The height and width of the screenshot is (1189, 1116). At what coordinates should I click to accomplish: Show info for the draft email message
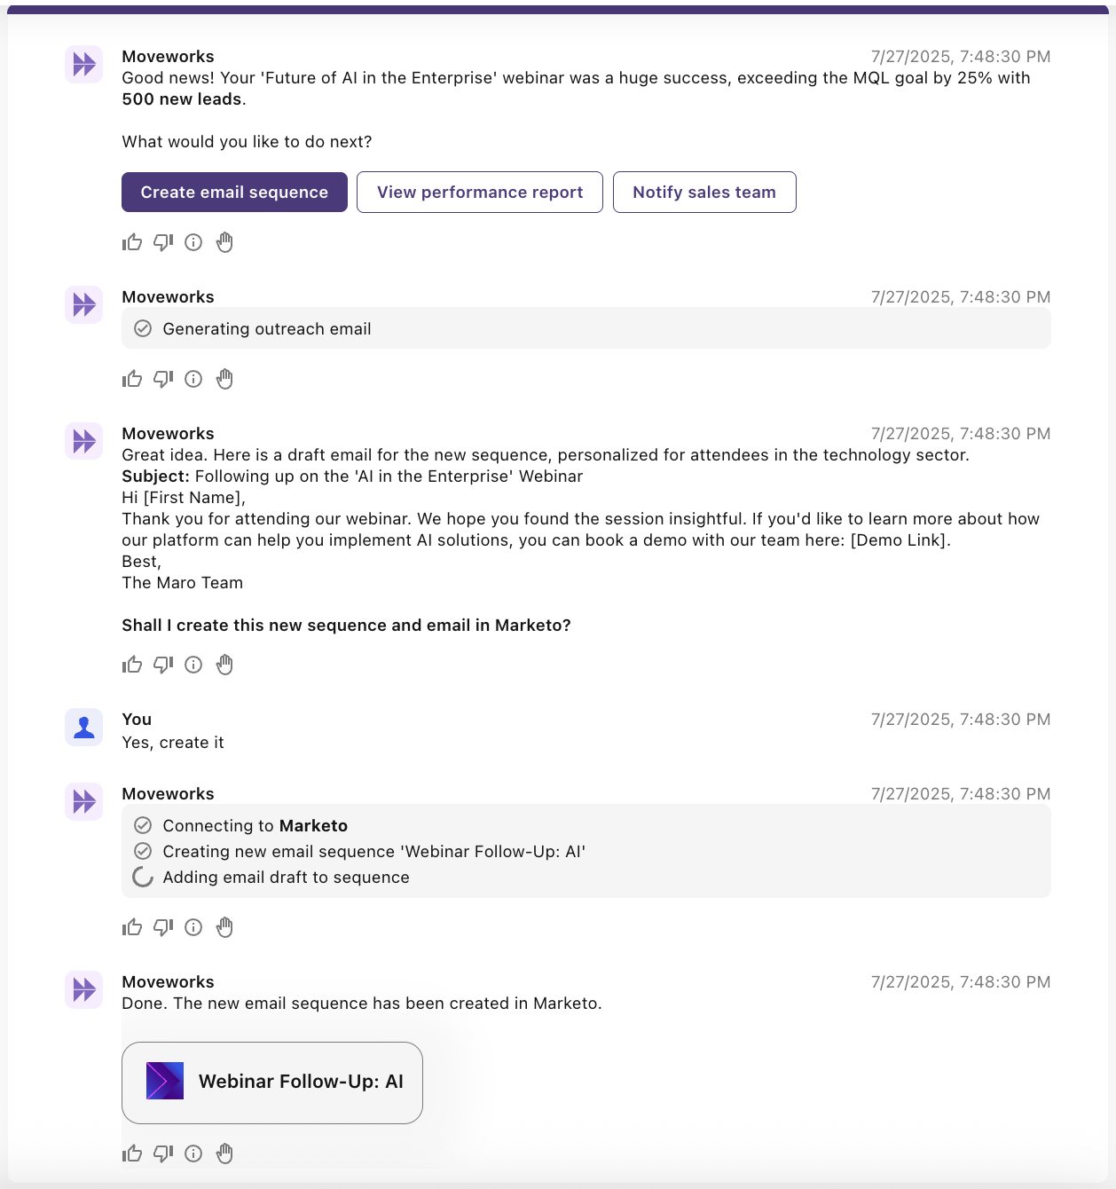(x=193, y=665)
